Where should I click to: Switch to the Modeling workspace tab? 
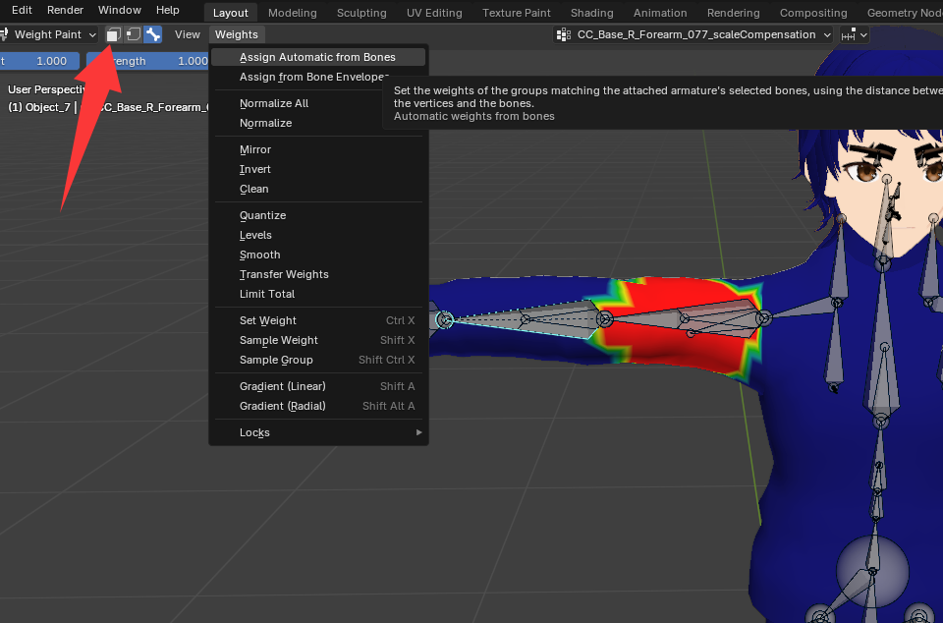tap(293, 13)
